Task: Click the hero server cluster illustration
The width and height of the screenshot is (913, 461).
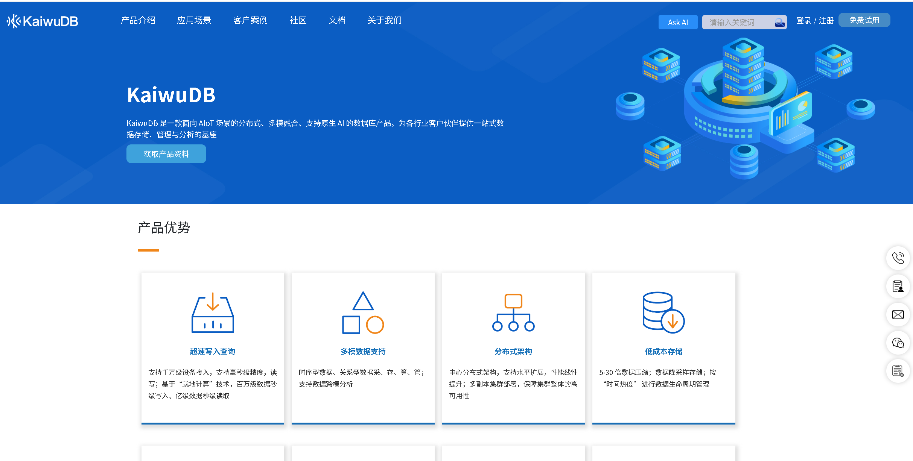Action: click(745, 109)
